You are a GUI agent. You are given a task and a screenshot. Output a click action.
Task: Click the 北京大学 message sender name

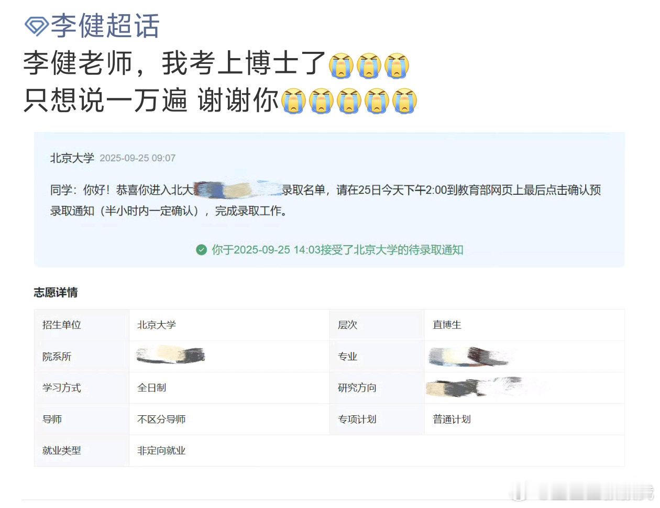click(x=72, y=158)
